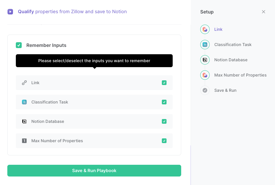This screenshot has height=185, width=275.
Task: Go to the Classification Task setup step
Action: 233,45
